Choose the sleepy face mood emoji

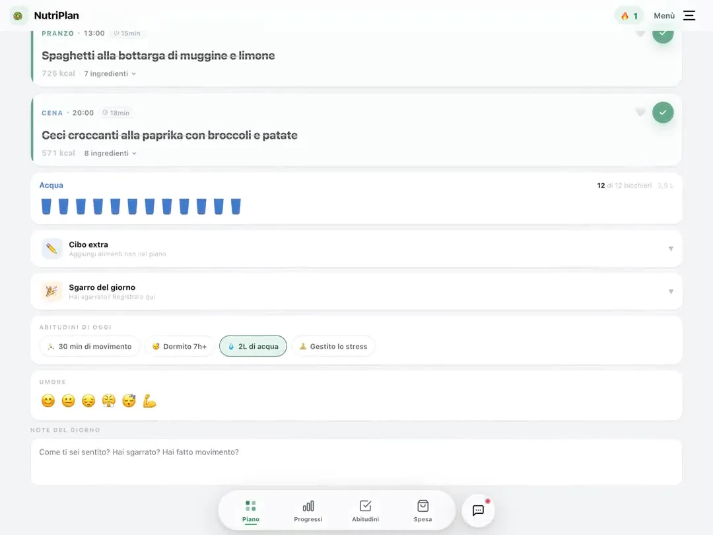point(129,401)
